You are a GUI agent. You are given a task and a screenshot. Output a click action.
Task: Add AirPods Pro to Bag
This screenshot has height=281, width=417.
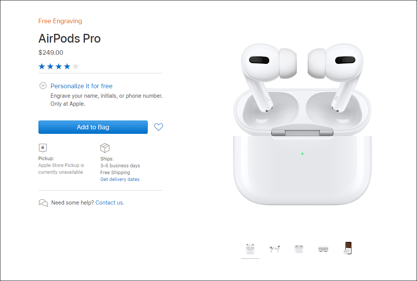(x=93, y=127)
